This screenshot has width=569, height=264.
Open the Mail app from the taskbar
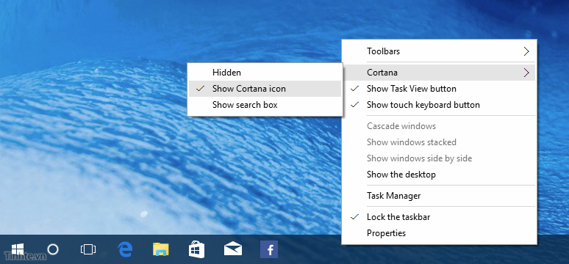pos(232,249)
